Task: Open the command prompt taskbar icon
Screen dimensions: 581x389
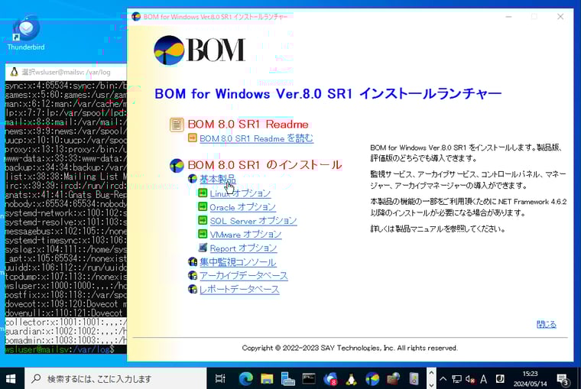Action: click(309, 378)
